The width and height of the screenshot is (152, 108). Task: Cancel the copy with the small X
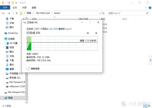click(96, 33)
